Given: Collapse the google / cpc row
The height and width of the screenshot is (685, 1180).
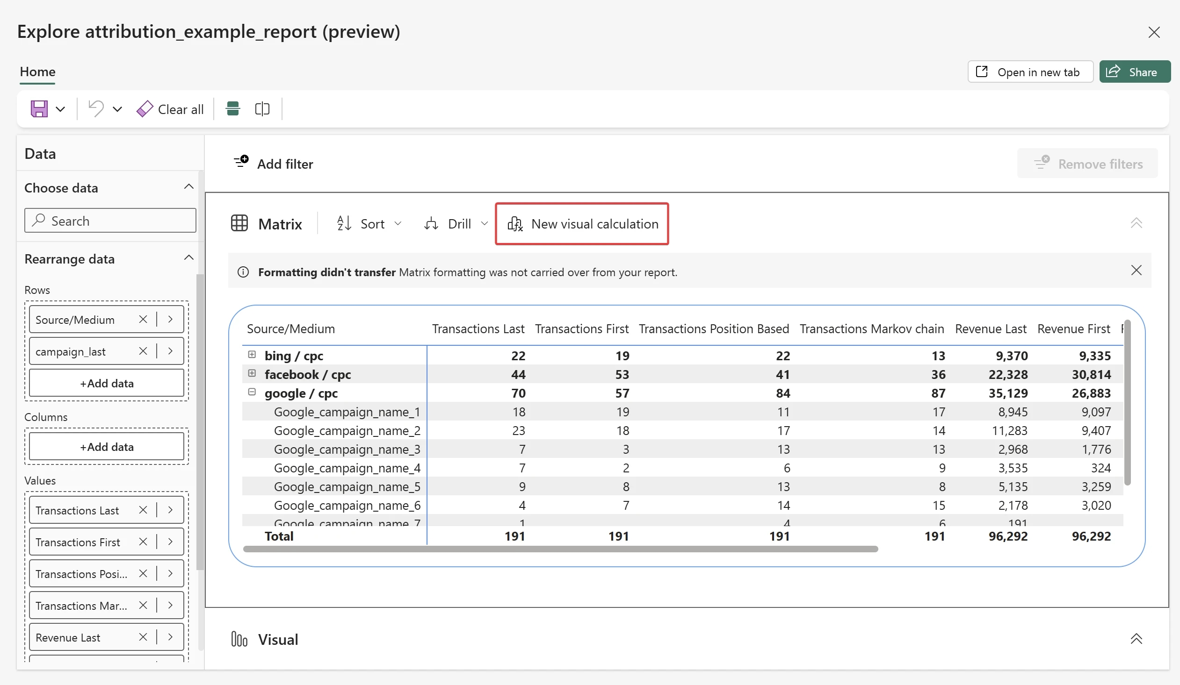Looking at the screenshot, I should coord(252,392).
